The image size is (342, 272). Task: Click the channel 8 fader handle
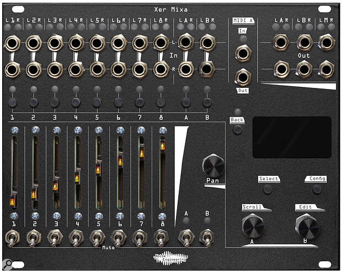coord(162,147)
